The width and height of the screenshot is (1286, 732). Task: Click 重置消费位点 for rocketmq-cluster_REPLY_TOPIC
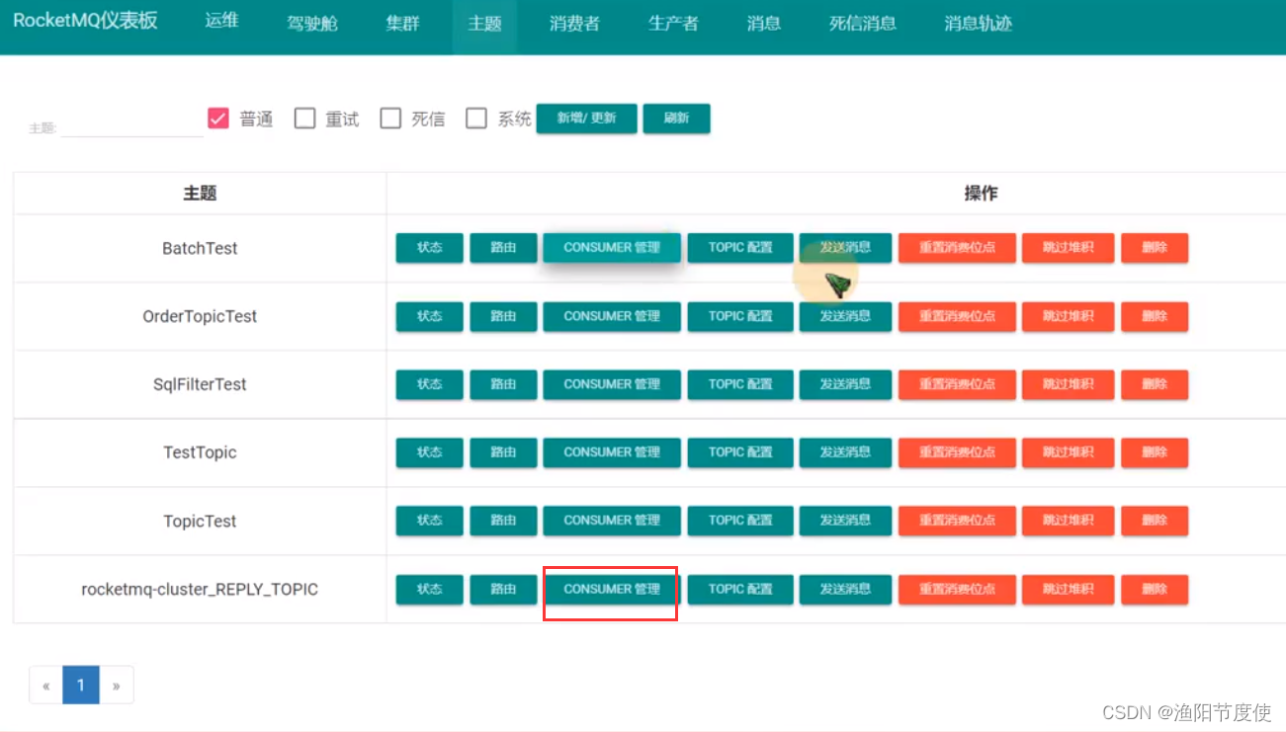coord(957,590)
